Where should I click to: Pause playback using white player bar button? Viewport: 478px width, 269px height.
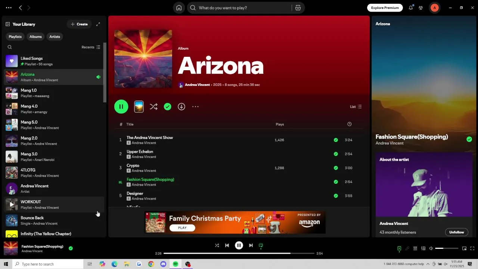(239, 245)
